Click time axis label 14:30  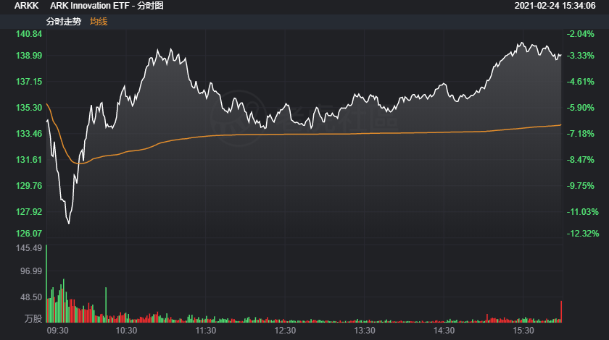(x=444, y=331)
